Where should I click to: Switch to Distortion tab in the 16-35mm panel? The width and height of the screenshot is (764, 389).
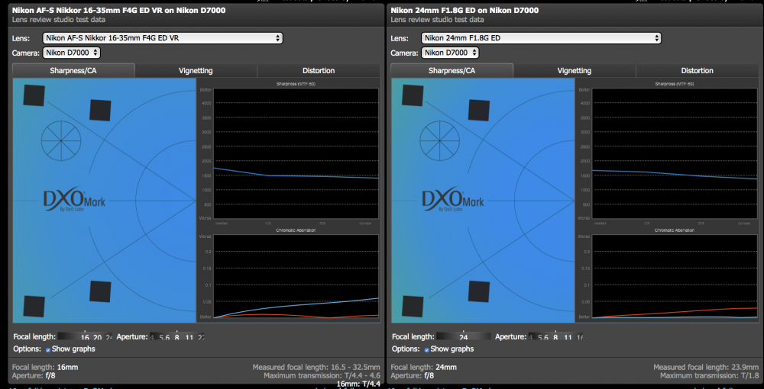[x=319, y=70]
